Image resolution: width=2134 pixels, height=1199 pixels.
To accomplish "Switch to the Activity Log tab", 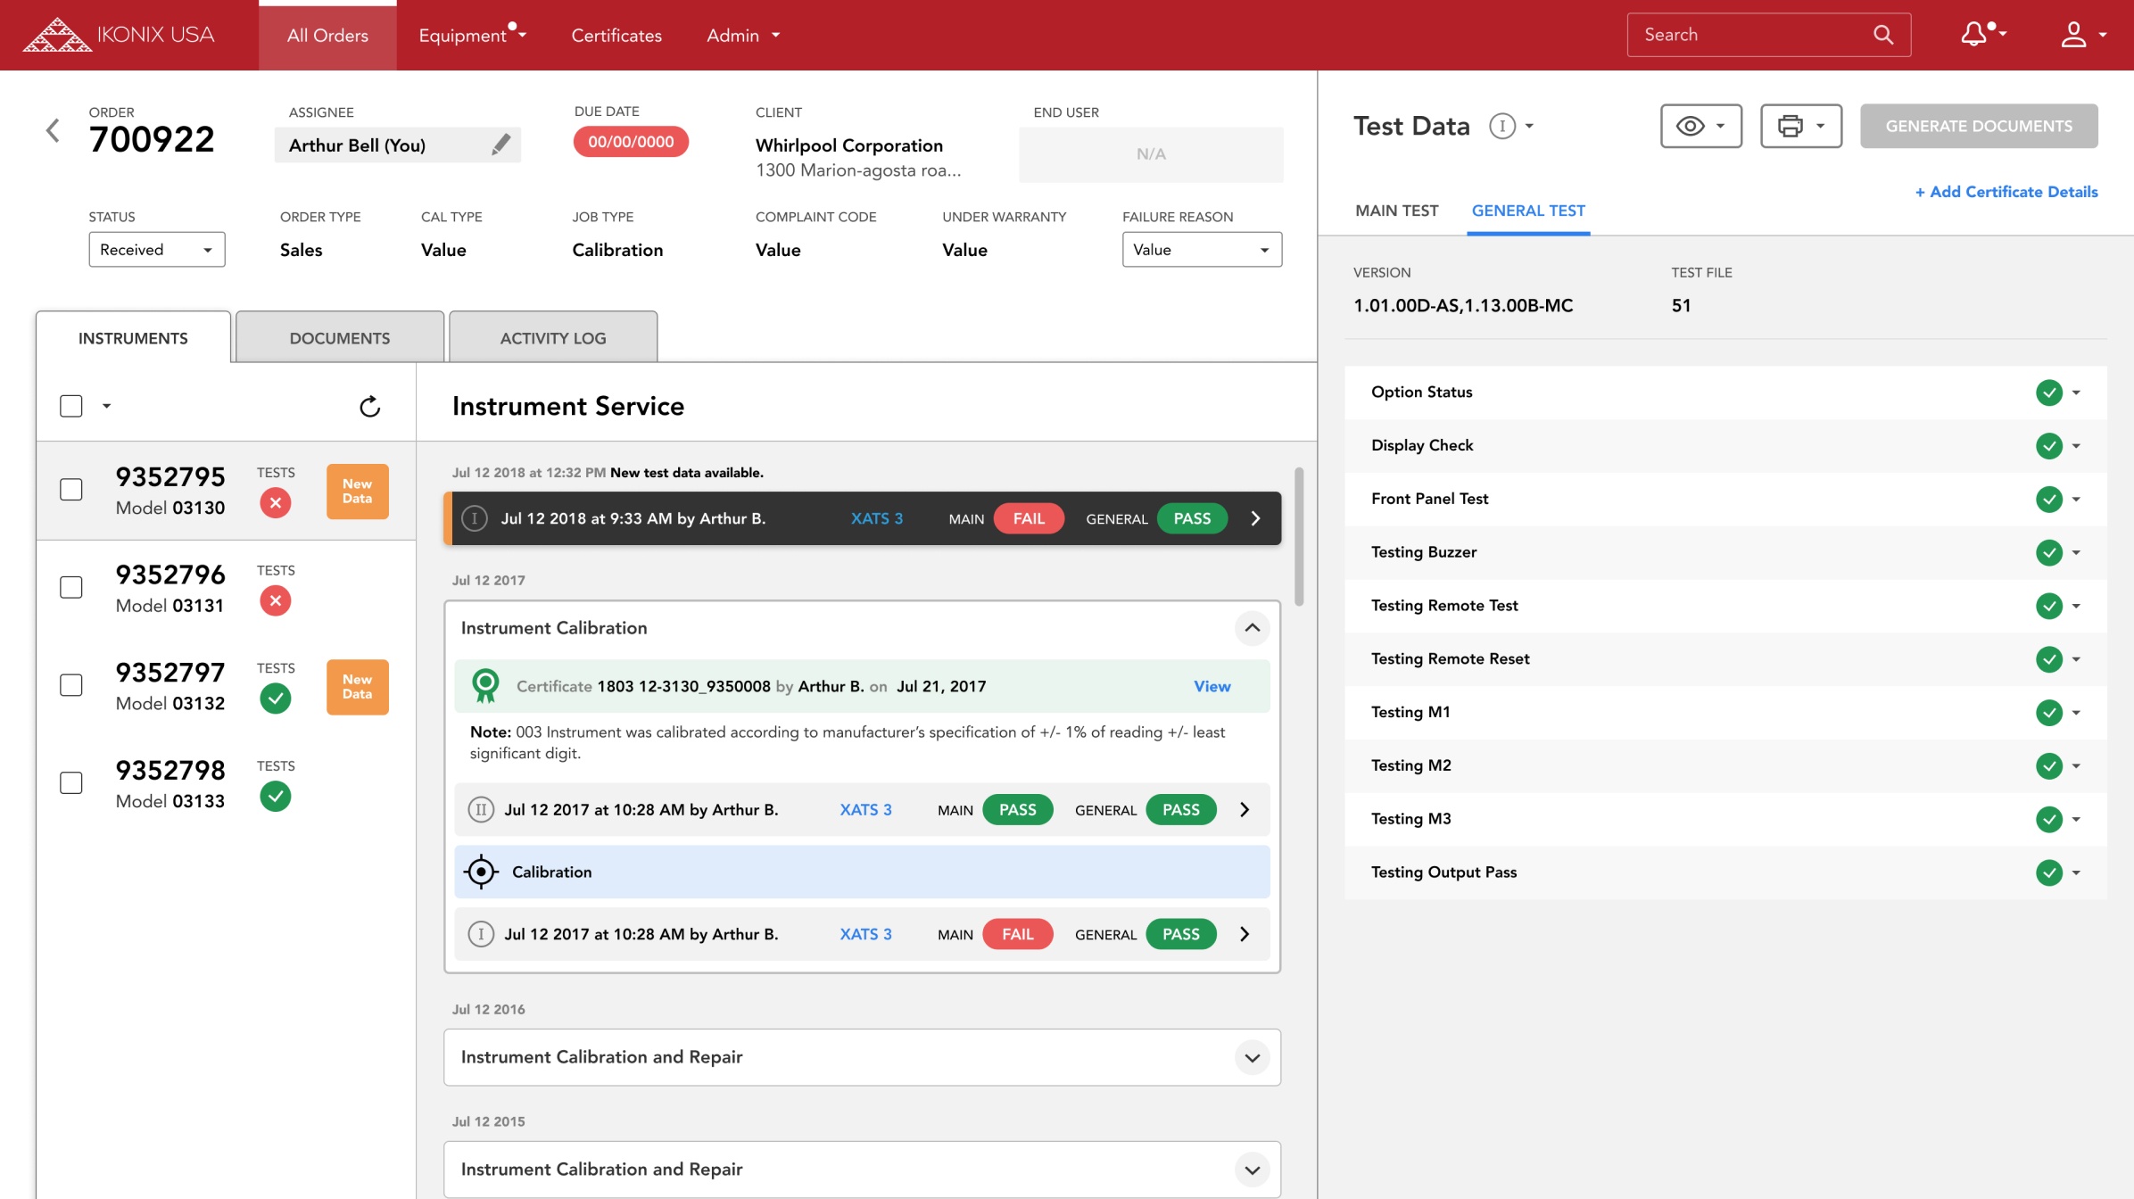I will [552, 338].
